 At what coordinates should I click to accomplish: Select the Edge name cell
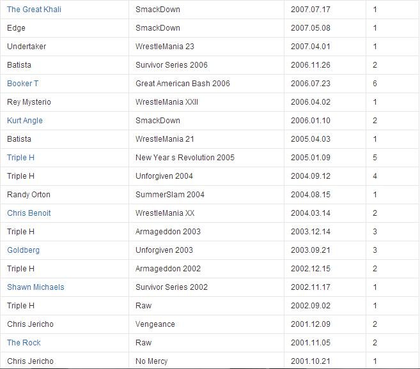65,28
